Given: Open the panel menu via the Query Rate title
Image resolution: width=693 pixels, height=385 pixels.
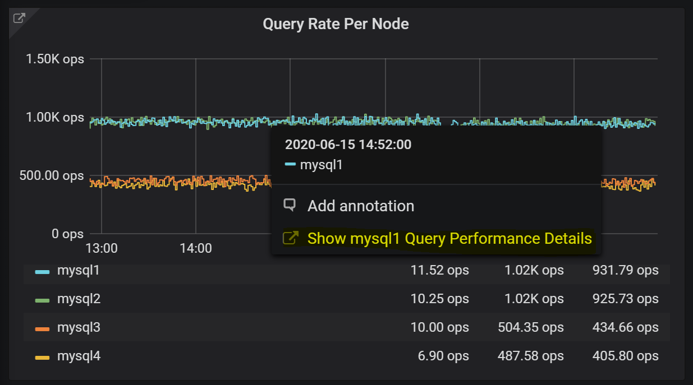Looking at the screenshot, I should point(336,24).
